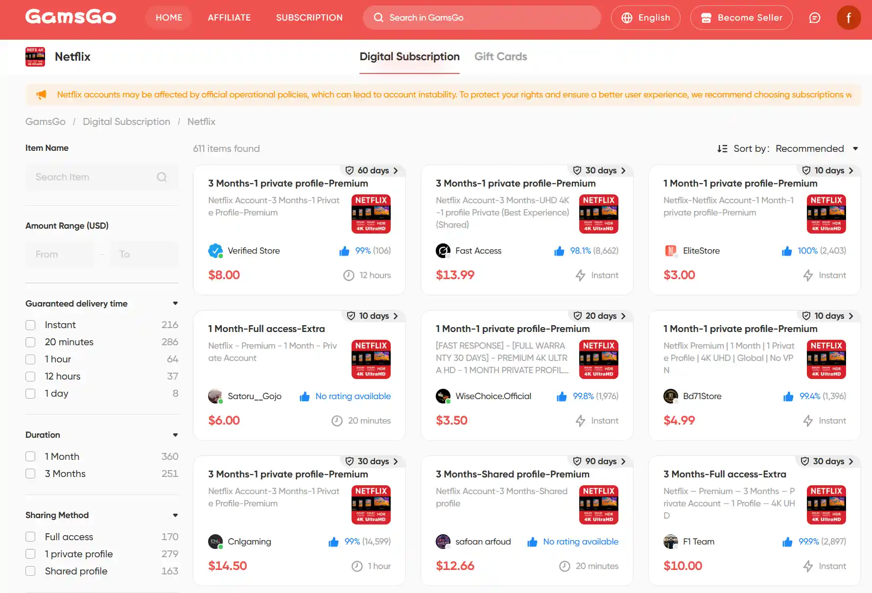Image resolution: width=872 pixels, height=593 pixels.
Task: Click the GamsGo logo
Action: [71, 17]
